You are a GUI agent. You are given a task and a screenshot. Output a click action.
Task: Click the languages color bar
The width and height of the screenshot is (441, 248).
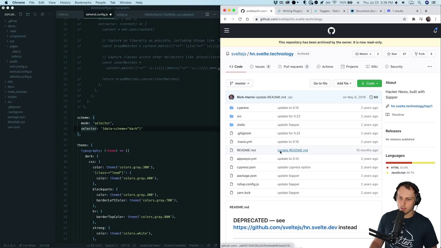pos(410,163)
